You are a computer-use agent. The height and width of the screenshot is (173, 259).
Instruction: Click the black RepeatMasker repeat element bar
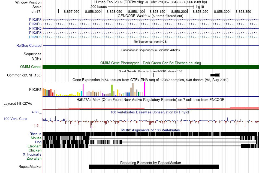(154, 166)
